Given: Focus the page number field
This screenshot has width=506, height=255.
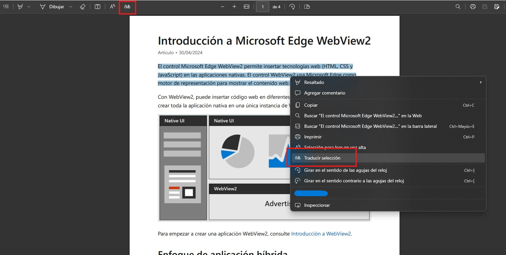Looking at the screenshot, I should 263,7.
